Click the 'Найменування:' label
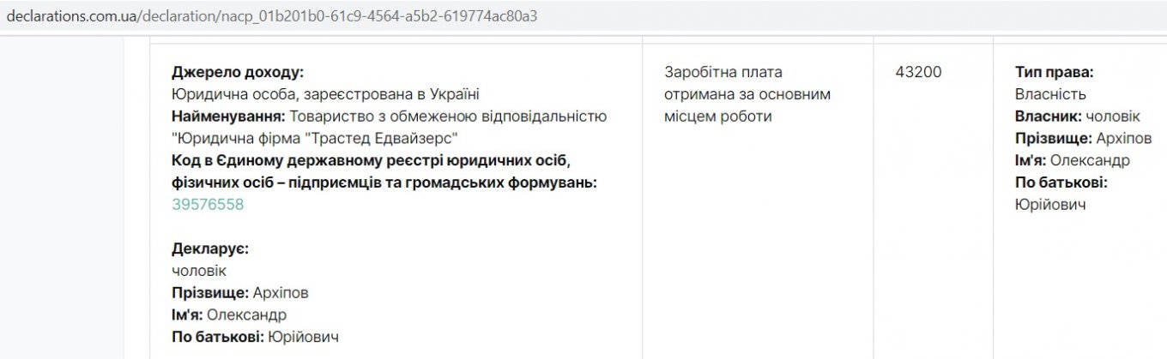The height and width of the screenshot is (359, 1167). pyautogui.click(x=230, y=116)
